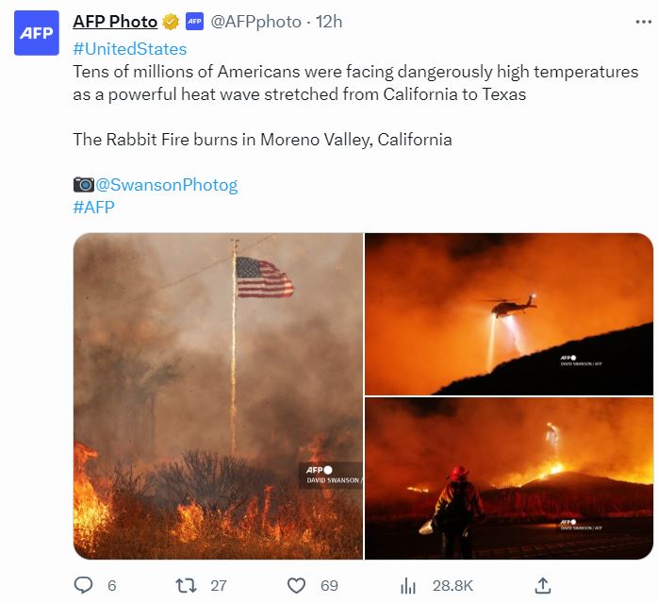The width and height of the screenshot is (658, 603).
Task: Like the tweet with the heart icon
Action: click(296, 585)
